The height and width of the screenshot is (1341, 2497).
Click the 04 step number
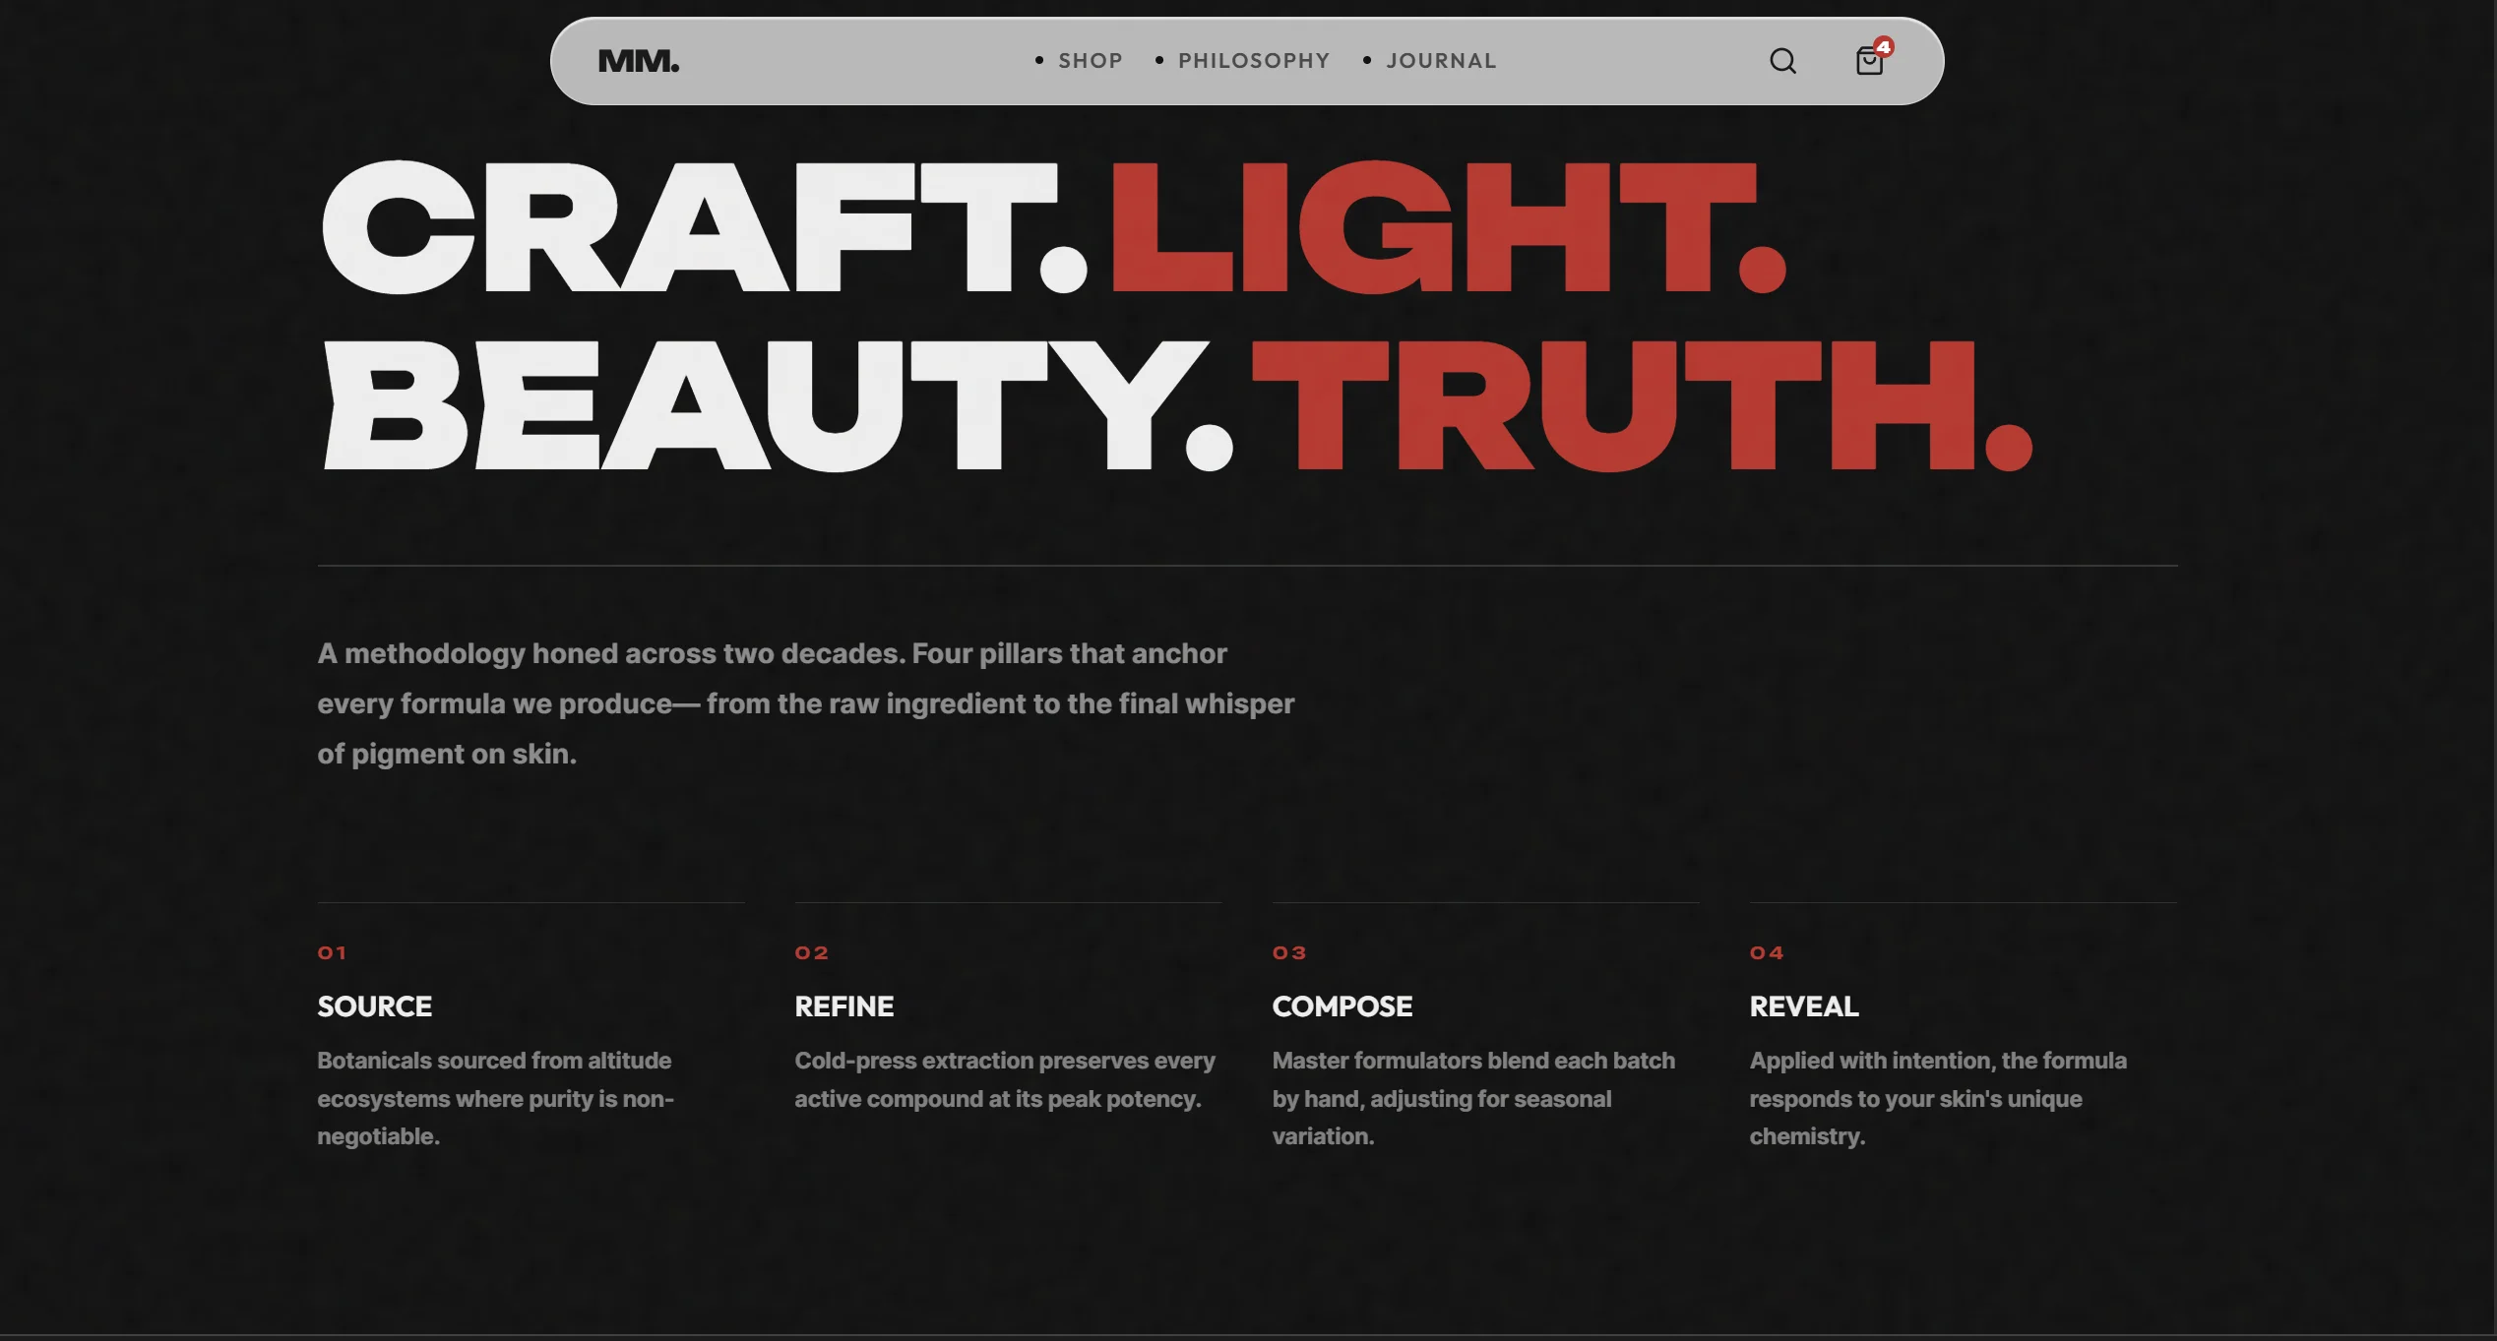coord(1766,952)
